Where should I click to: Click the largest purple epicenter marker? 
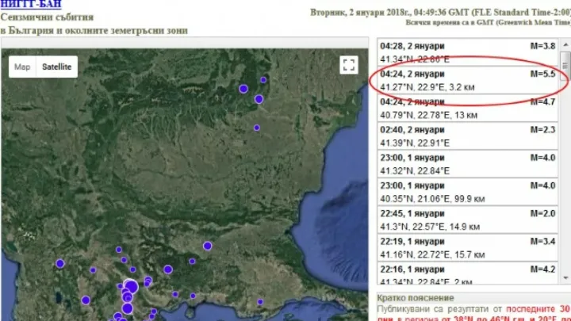point(131,286)
